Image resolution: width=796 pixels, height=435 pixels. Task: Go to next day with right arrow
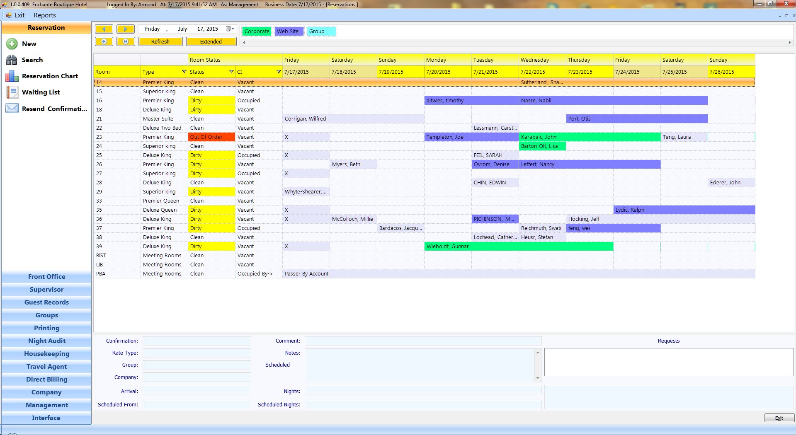click(x=125, y=29)
